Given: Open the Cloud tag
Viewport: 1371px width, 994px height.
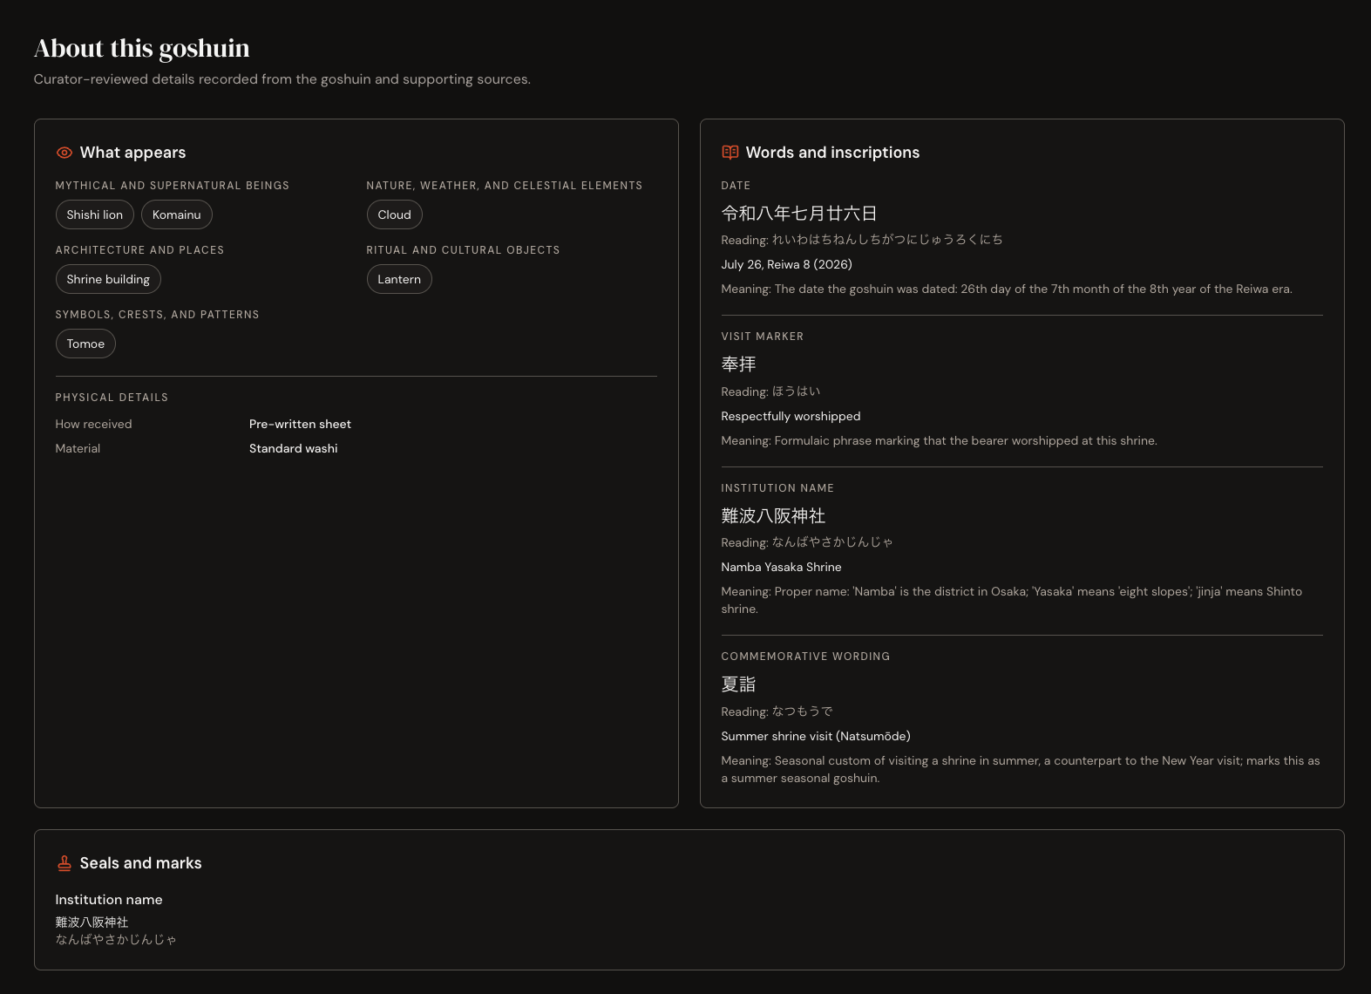Looking at the screenshot, I should pyautogui.click(x=395, y=214).
